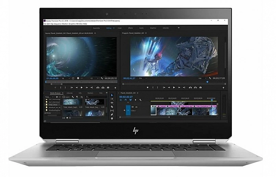Open the Libraries panel tab

pos(70,93)
